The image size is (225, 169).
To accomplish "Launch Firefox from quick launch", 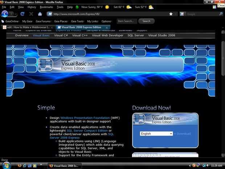I will pyautogui.click(x=20, y=166).
